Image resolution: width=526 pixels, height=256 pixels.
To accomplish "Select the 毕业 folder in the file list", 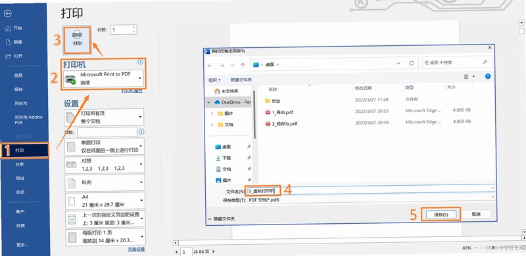I will coord(272,101).
